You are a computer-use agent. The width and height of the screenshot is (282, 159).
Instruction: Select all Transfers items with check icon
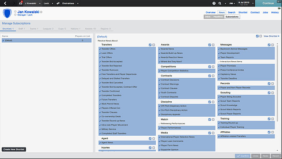[x=150, y=45]
